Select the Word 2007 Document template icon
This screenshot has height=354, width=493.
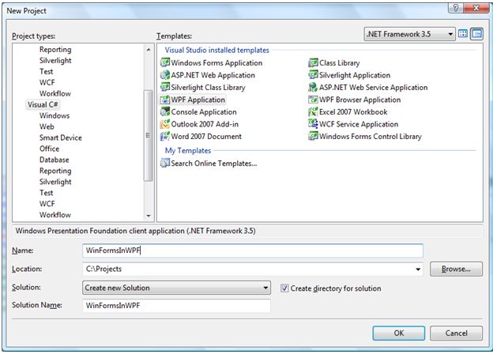coord(165,136)
